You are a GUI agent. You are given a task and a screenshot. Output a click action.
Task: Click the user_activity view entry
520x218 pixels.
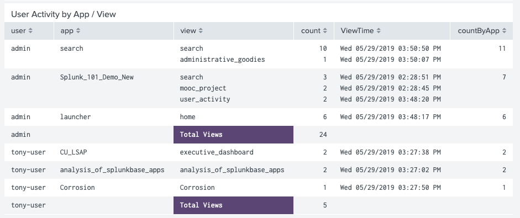coord(205,99)
